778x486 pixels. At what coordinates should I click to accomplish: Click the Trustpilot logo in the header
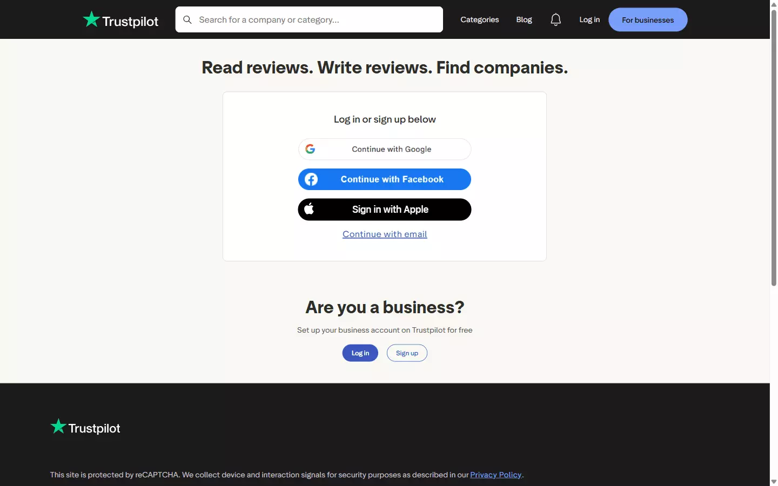120,20
